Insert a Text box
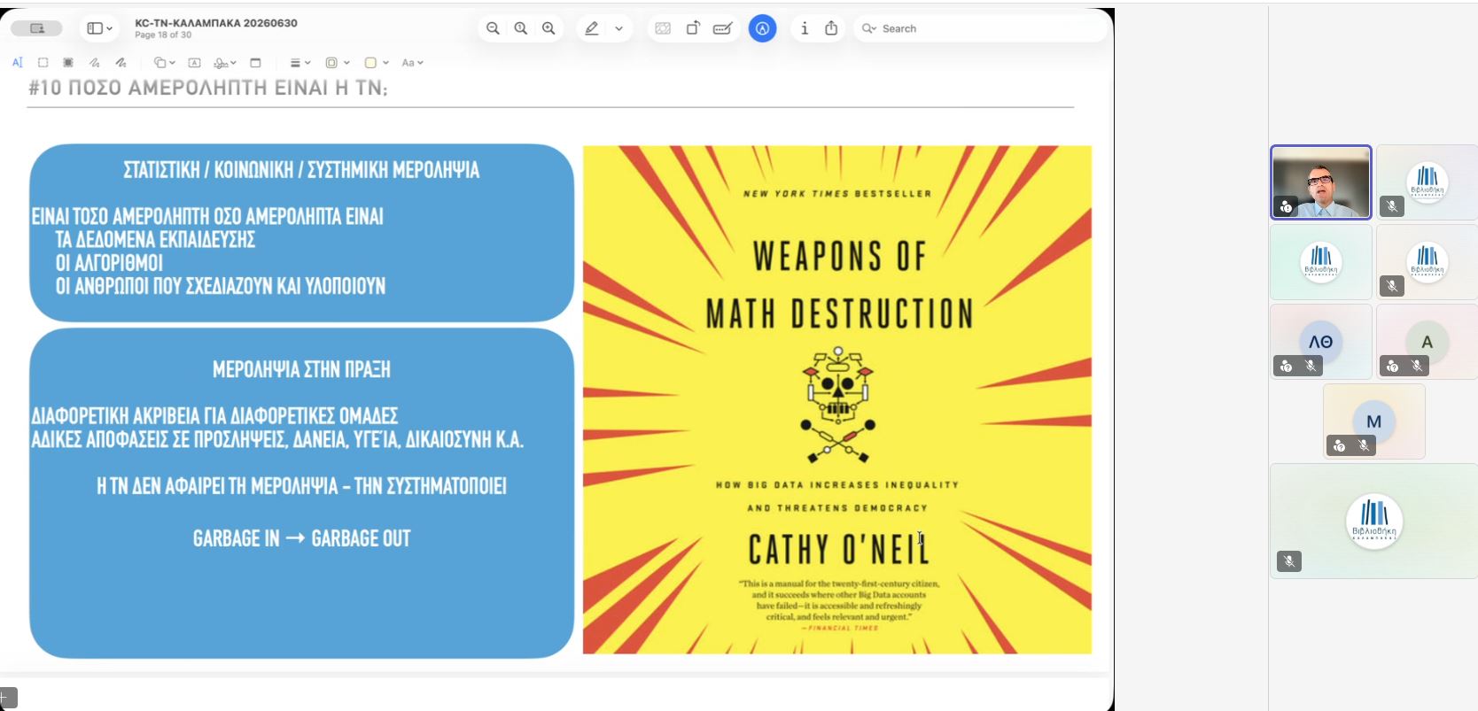Image resolution: width=1478 pixels, height=711 pixels. [194, 63]
